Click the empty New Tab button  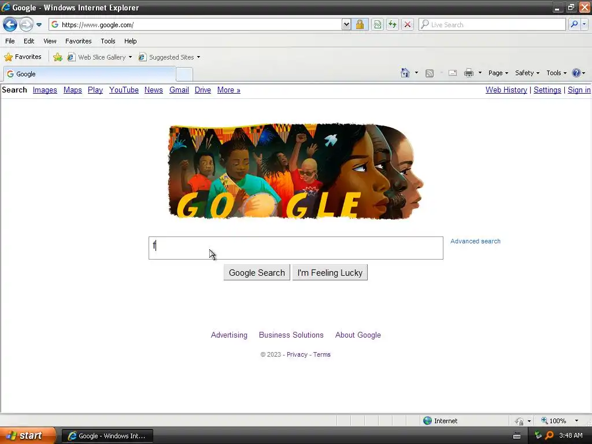(x=184, y=75)
